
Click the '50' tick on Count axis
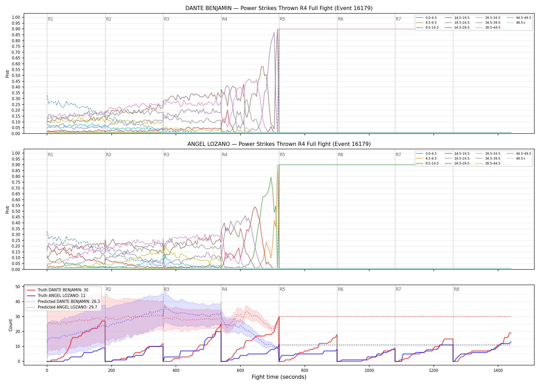pyautogui.click(x=18, y=287)
